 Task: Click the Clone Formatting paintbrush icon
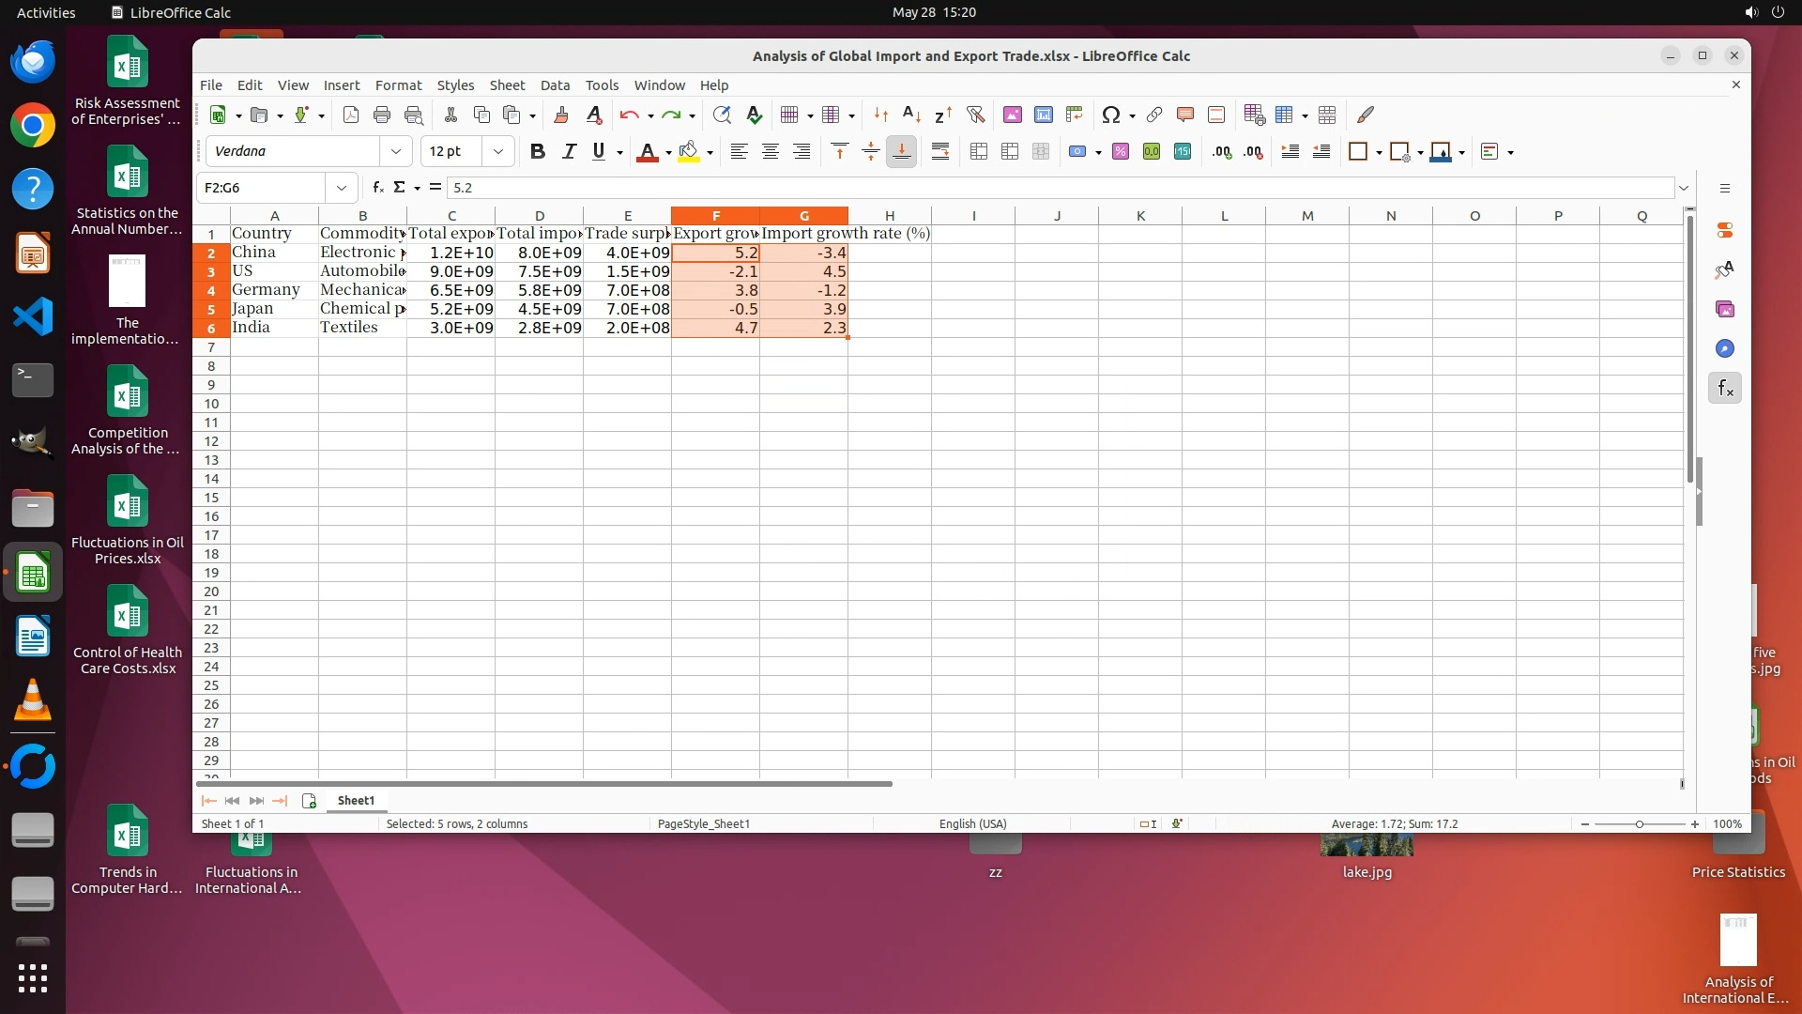click(561, 115)
